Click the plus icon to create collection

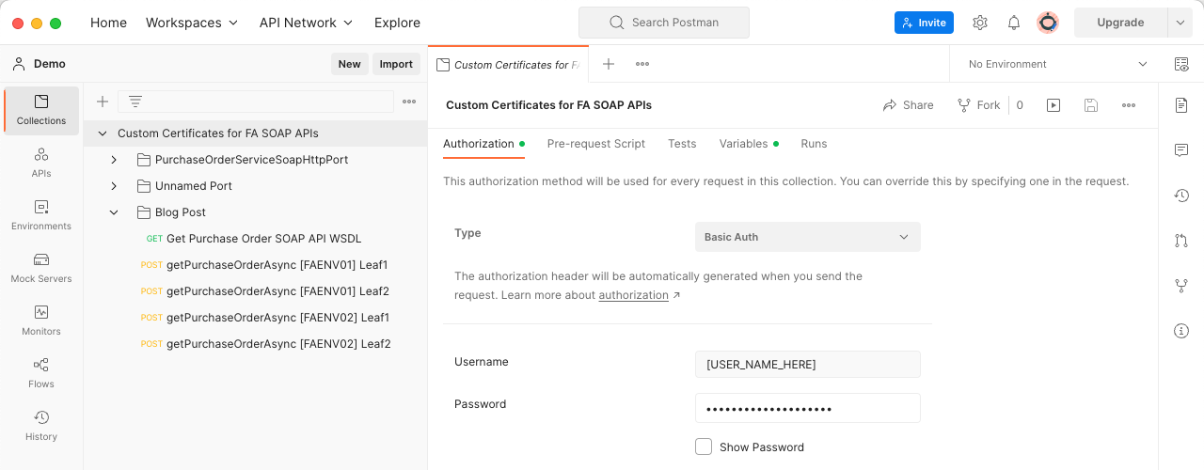tap(103, 102)
